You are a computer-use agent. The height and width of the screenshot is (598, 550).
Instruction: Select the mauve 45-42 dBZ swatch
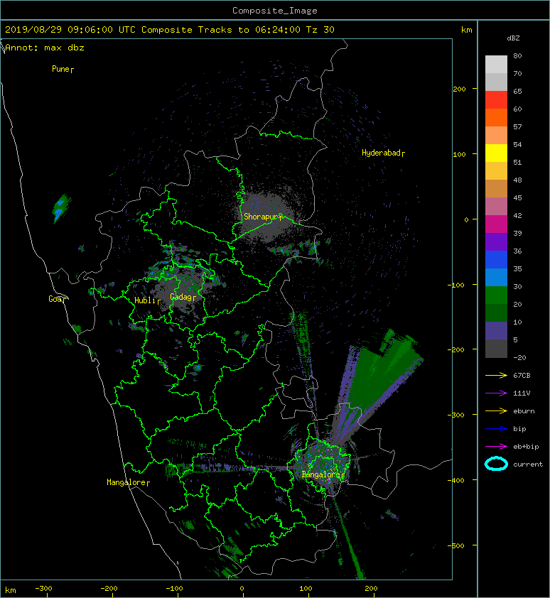click(496, 207)
